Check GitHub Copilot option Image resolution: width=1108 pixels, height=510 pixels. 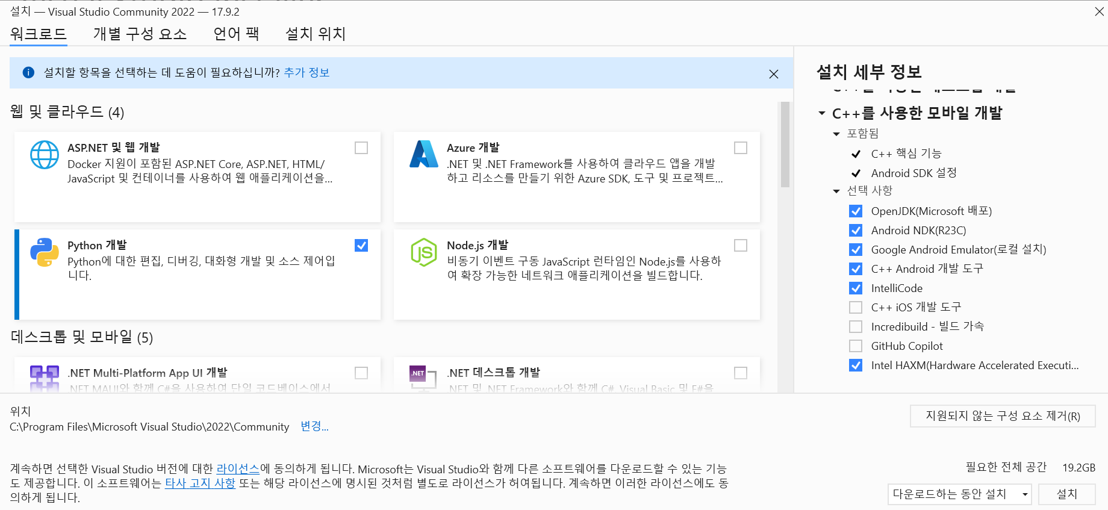coord(856,346)
